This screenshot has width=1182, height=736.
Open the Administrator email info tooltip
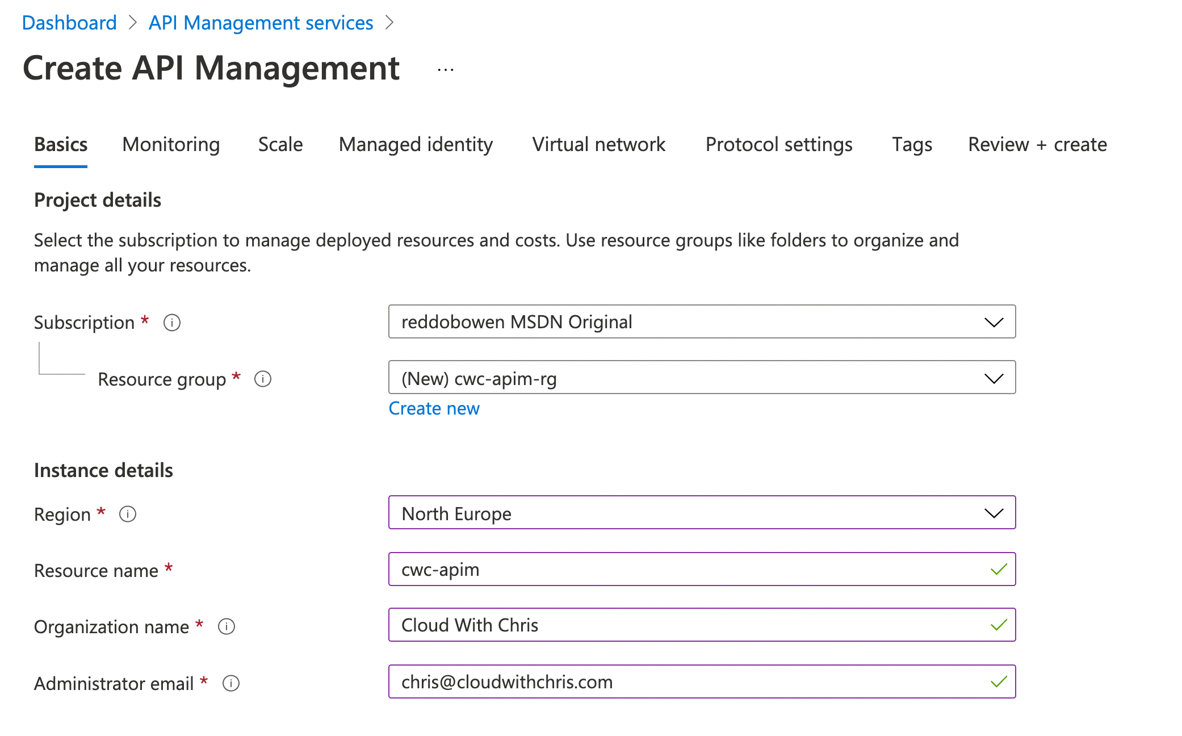pos(231,683)
